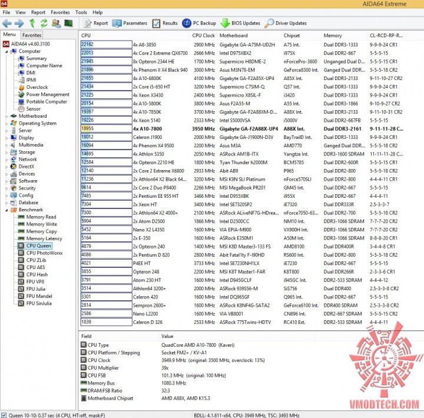Screen dimensions: 424x418
Task: Expand the Motherboard tree node
Action: (x=6, y=116)
